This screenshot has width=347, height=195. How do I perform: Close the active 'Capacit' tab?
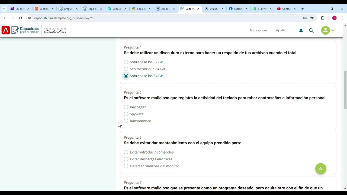[x=198, y=9]
